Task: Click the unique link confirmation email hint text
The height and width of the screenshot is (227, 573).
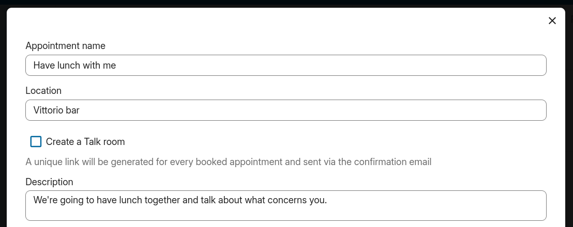Action: tap(229, 162)
